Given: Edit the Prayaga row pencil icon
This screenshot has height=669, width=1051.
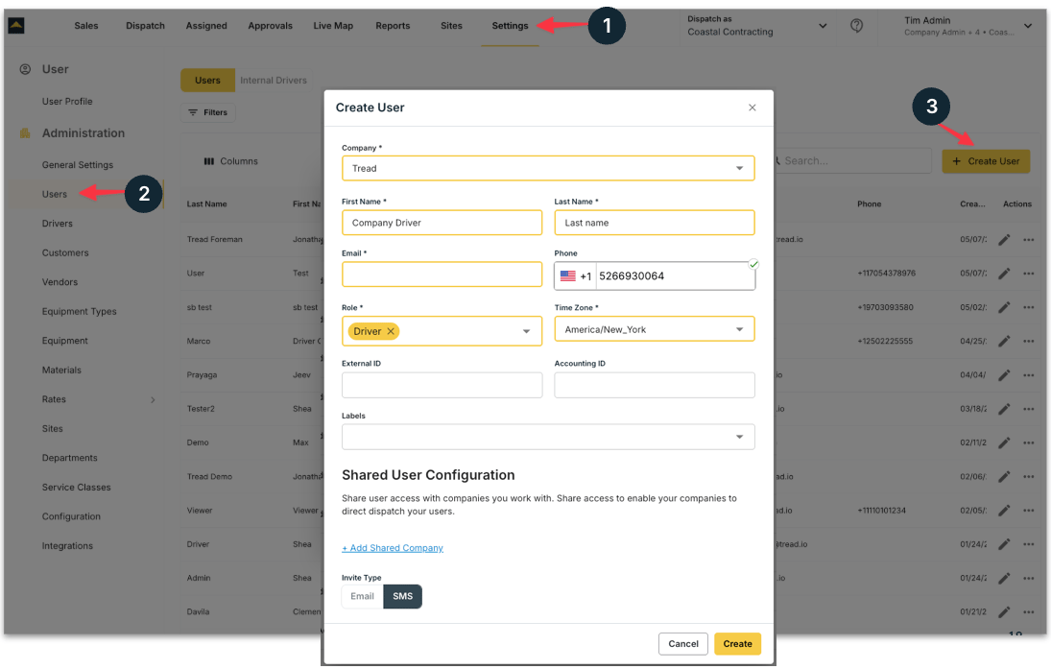Looking at the screenshot, I should pyautogui.click(x=1003, y=375).
